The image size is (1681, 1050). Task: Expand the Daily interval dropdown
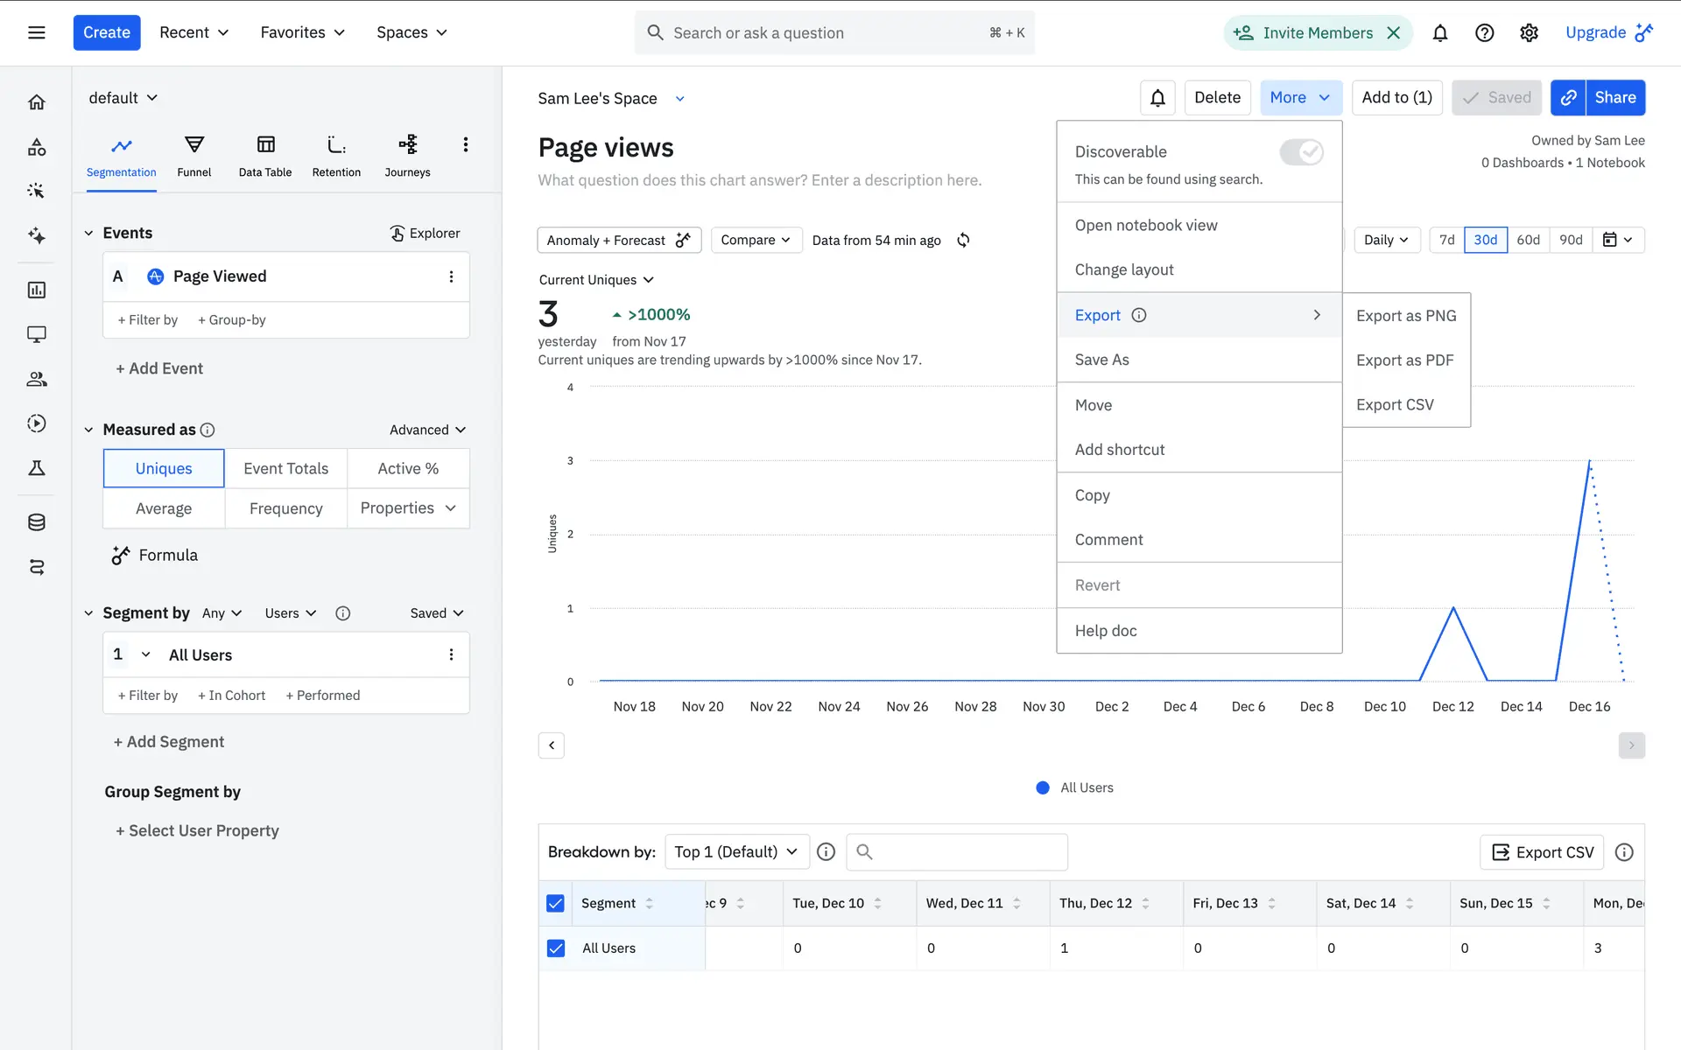point(1386,240)
